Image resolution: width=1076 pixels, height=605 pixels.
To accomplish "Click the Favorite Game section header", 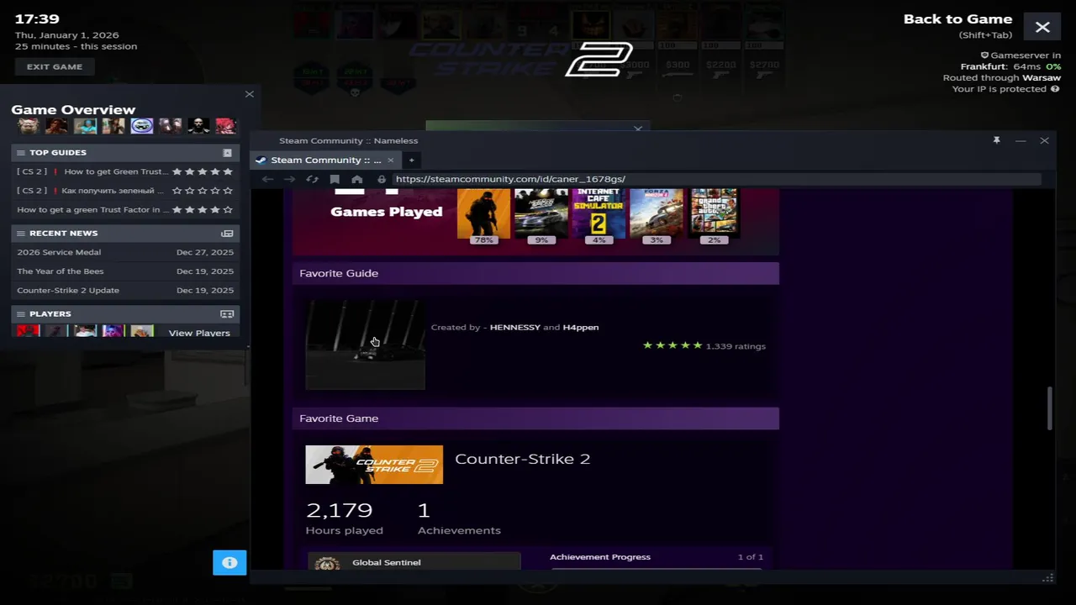I will pos(535,418).
